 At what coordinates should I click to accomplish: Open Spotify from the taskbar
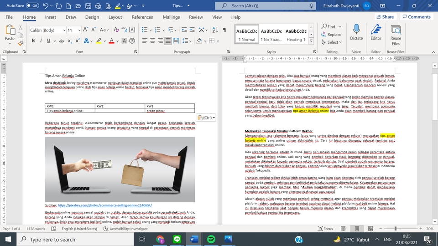coord(211,239)
